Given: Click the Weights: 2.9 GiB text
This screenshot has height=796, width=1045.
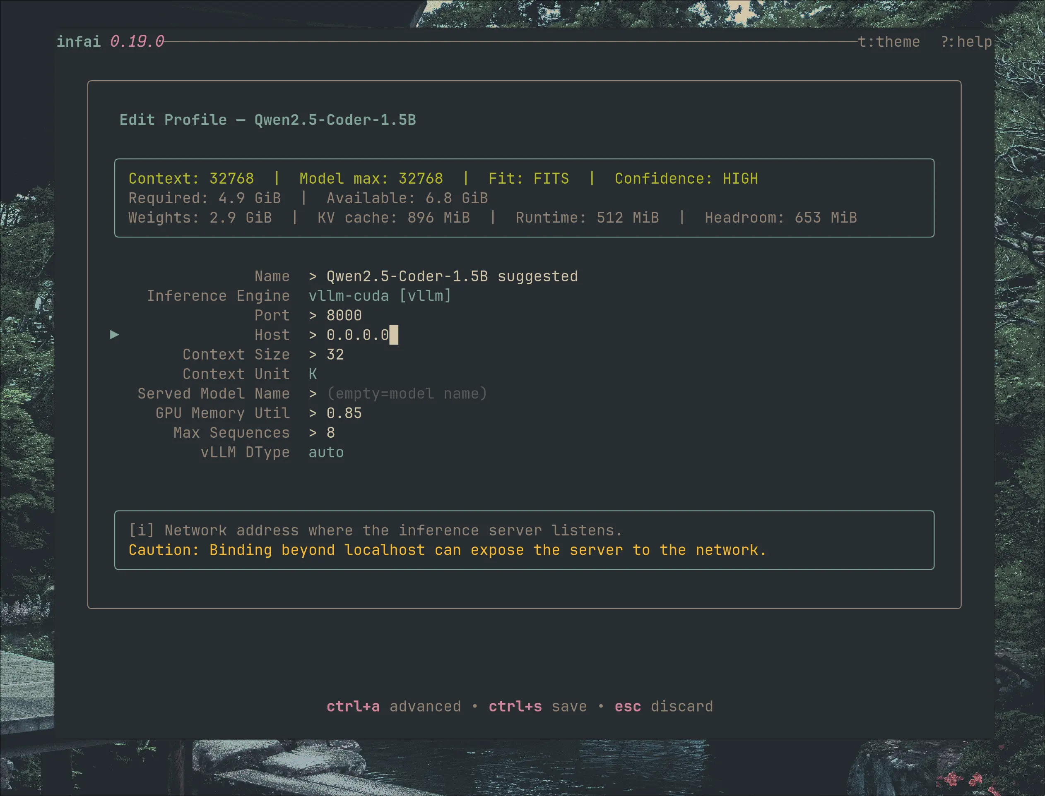Looking at the screenshot, I should [200, 218].
